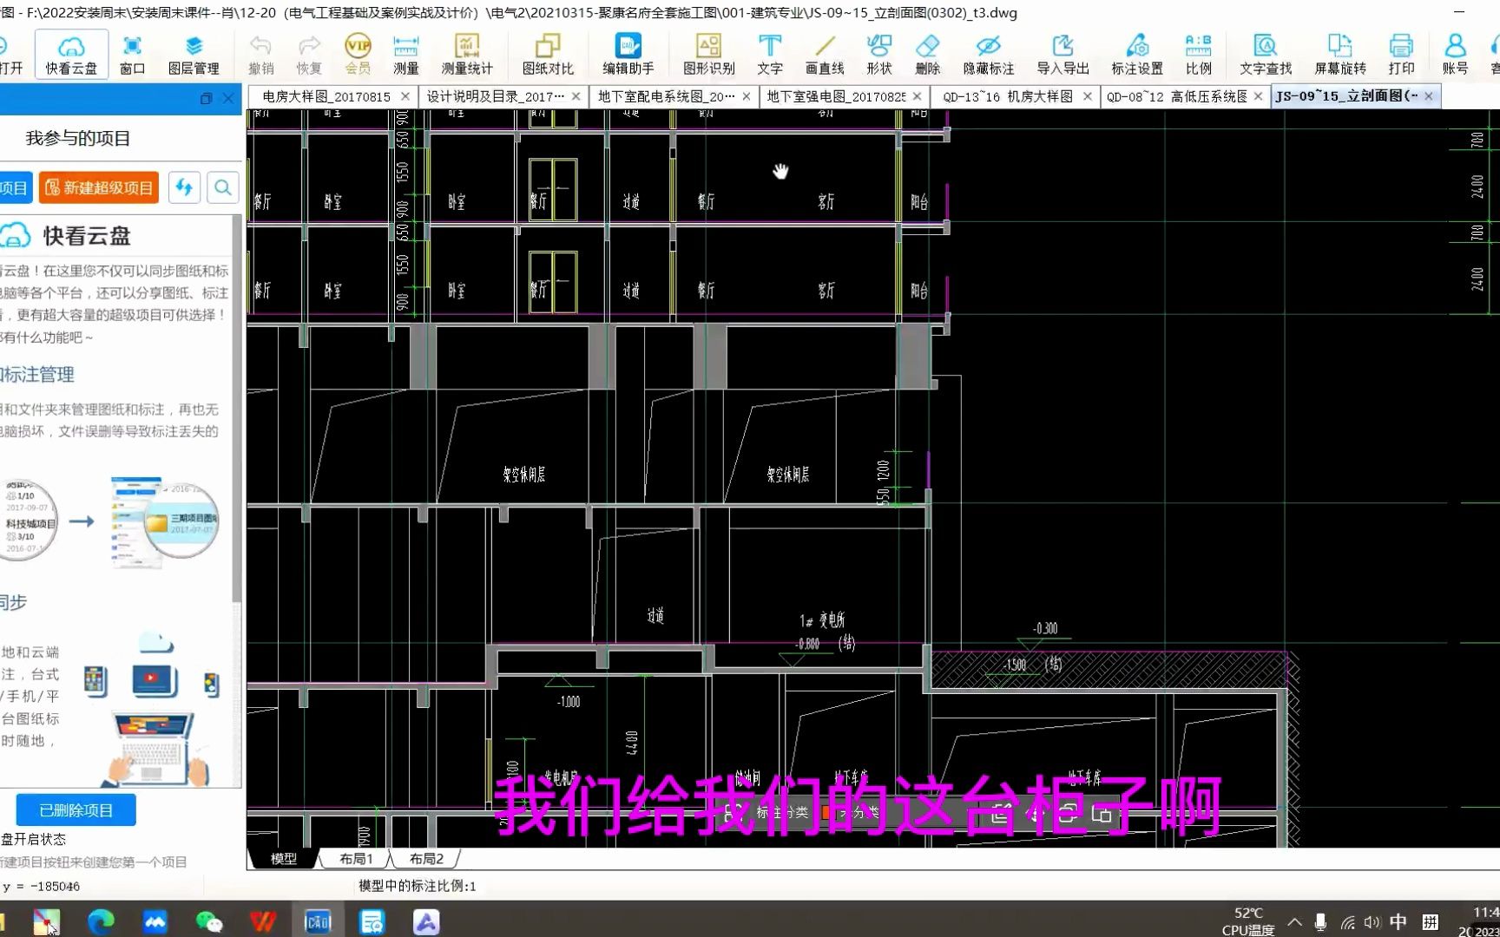Select the 删除 eraser tool
The height and width of the screenshot is (937, 1500).
(927, 54)
